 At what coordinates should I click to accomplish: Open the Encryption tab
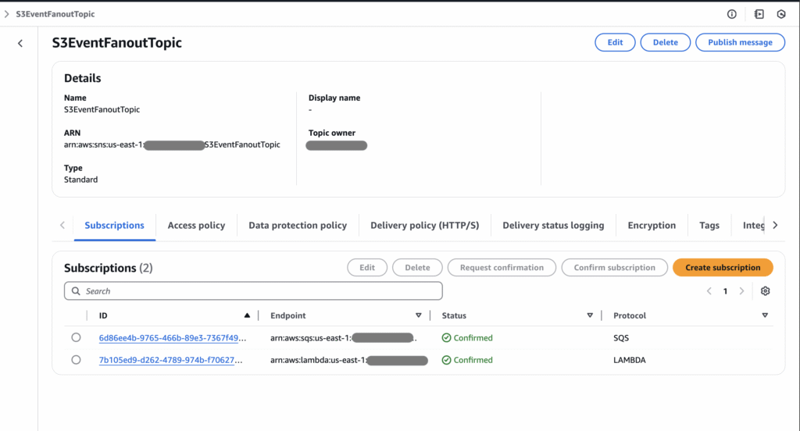pyautogui.click(x=652, y=226)
